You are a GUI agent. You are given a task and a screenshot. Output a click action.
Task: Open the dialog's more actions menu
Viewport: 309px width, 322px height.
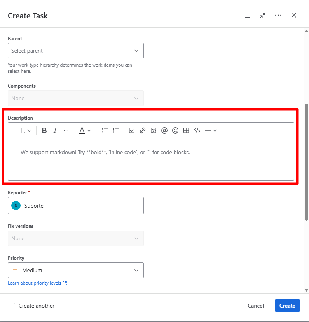[x=278, y=16]
